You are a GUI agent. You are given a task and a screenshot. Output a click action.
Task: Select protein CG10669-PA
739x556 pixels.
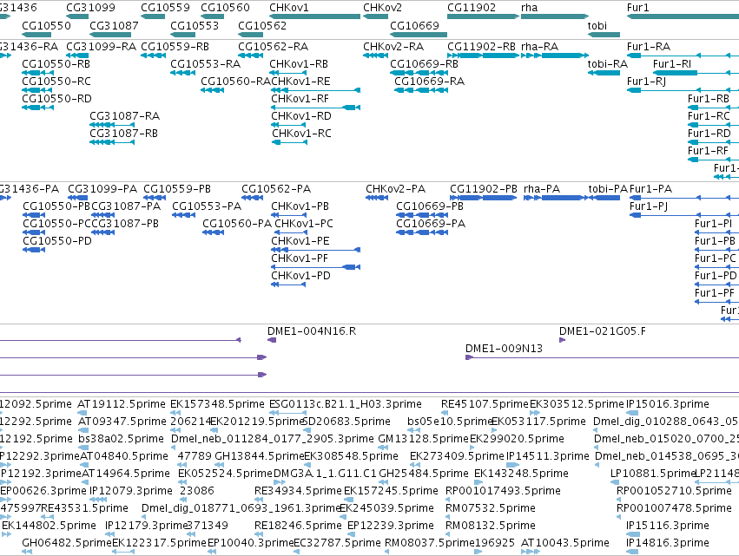pyautogui.click(x=431, y=224)
